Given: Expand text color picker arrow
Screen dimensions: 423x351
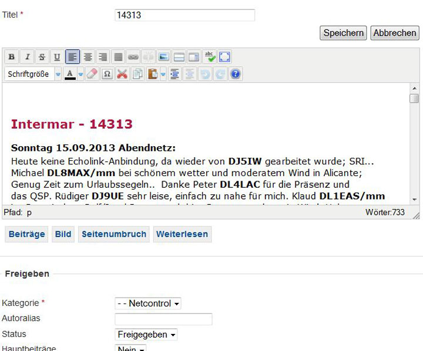Looking at the screenshot, I should click(x=80, y=74).
